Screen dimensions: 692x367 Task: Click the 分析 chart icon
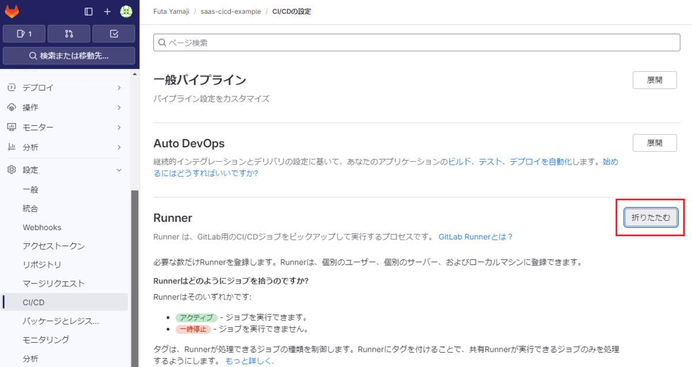click(11, 147)
